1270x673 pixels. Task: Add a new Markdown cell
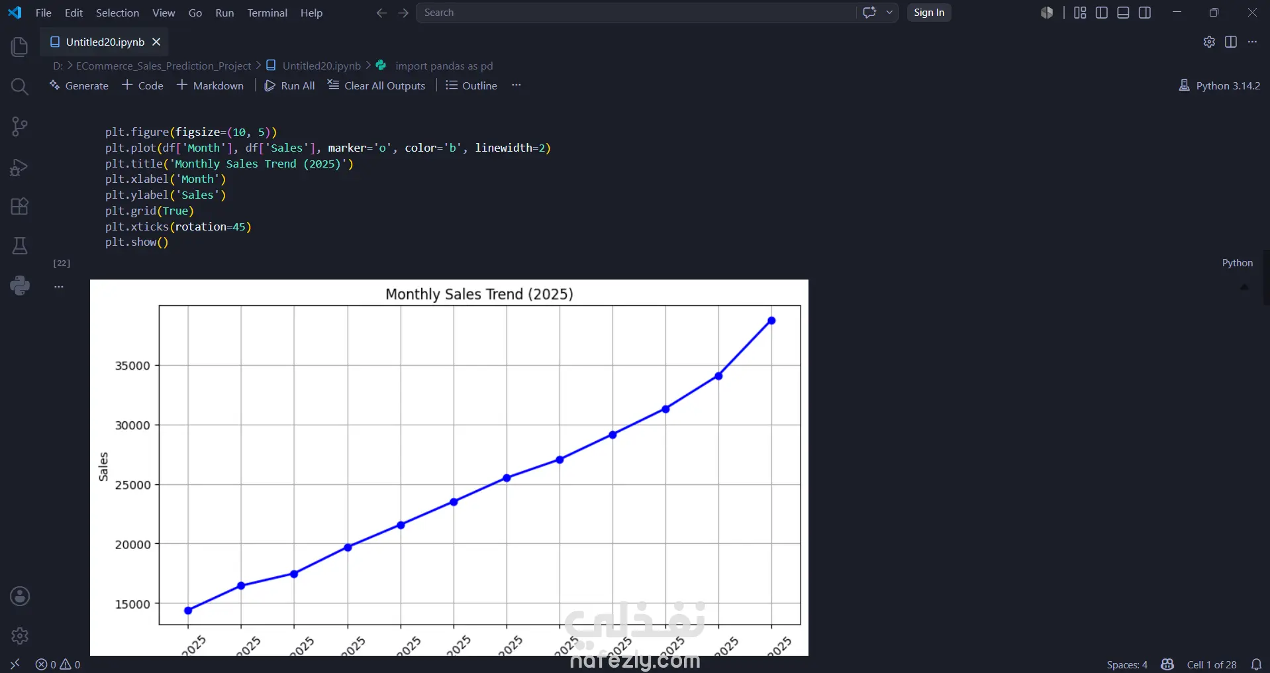(x=210, y=85)
